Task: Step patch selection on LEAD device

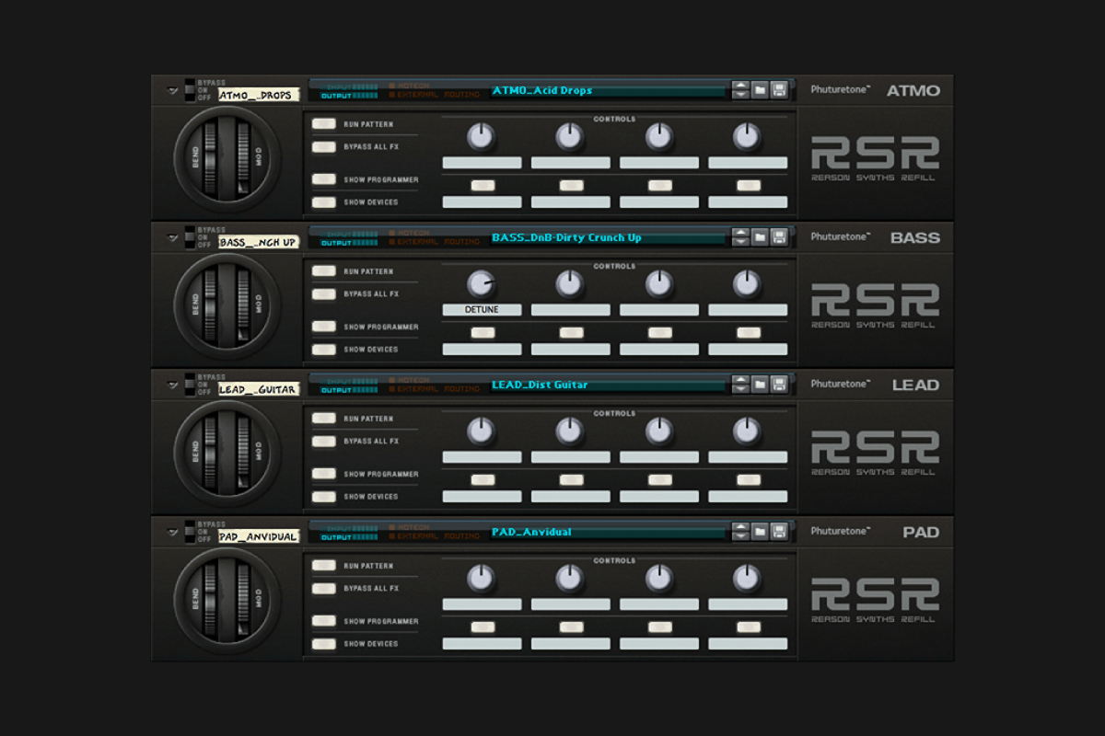Action: (740, 385)
